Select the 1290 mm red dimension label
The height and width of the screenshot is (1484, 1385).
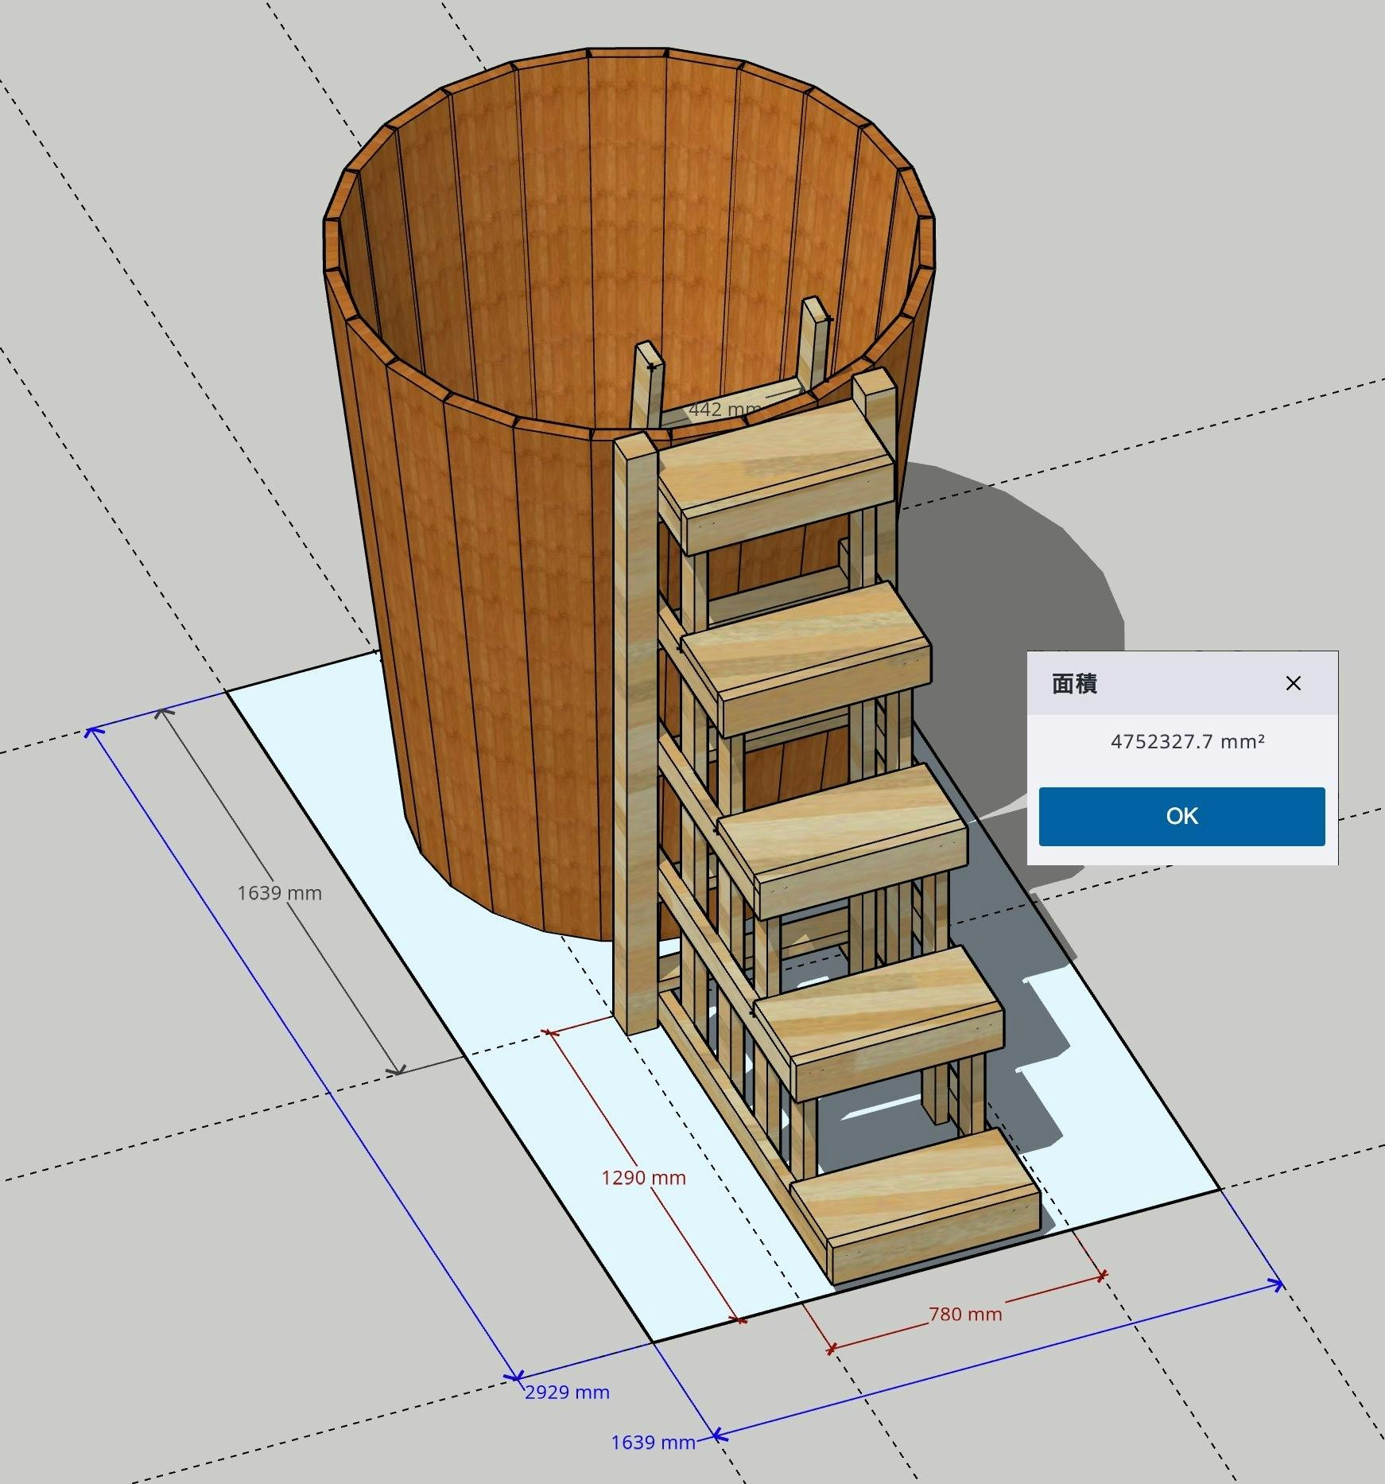tap(643, 1177)
